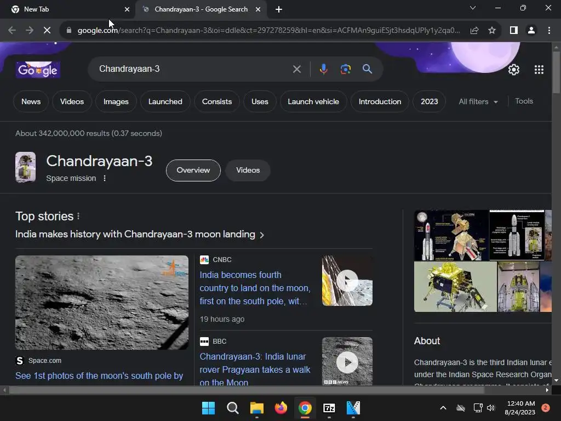The width and height of the screenshot is (561, 421).
Task: Click the horizontal page scrollbar
Action: pyautogui.click(x=247, y=390)
